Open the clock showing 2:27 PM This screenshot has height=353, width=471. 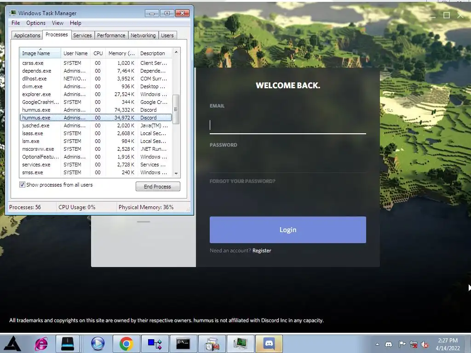click(448, 344)
